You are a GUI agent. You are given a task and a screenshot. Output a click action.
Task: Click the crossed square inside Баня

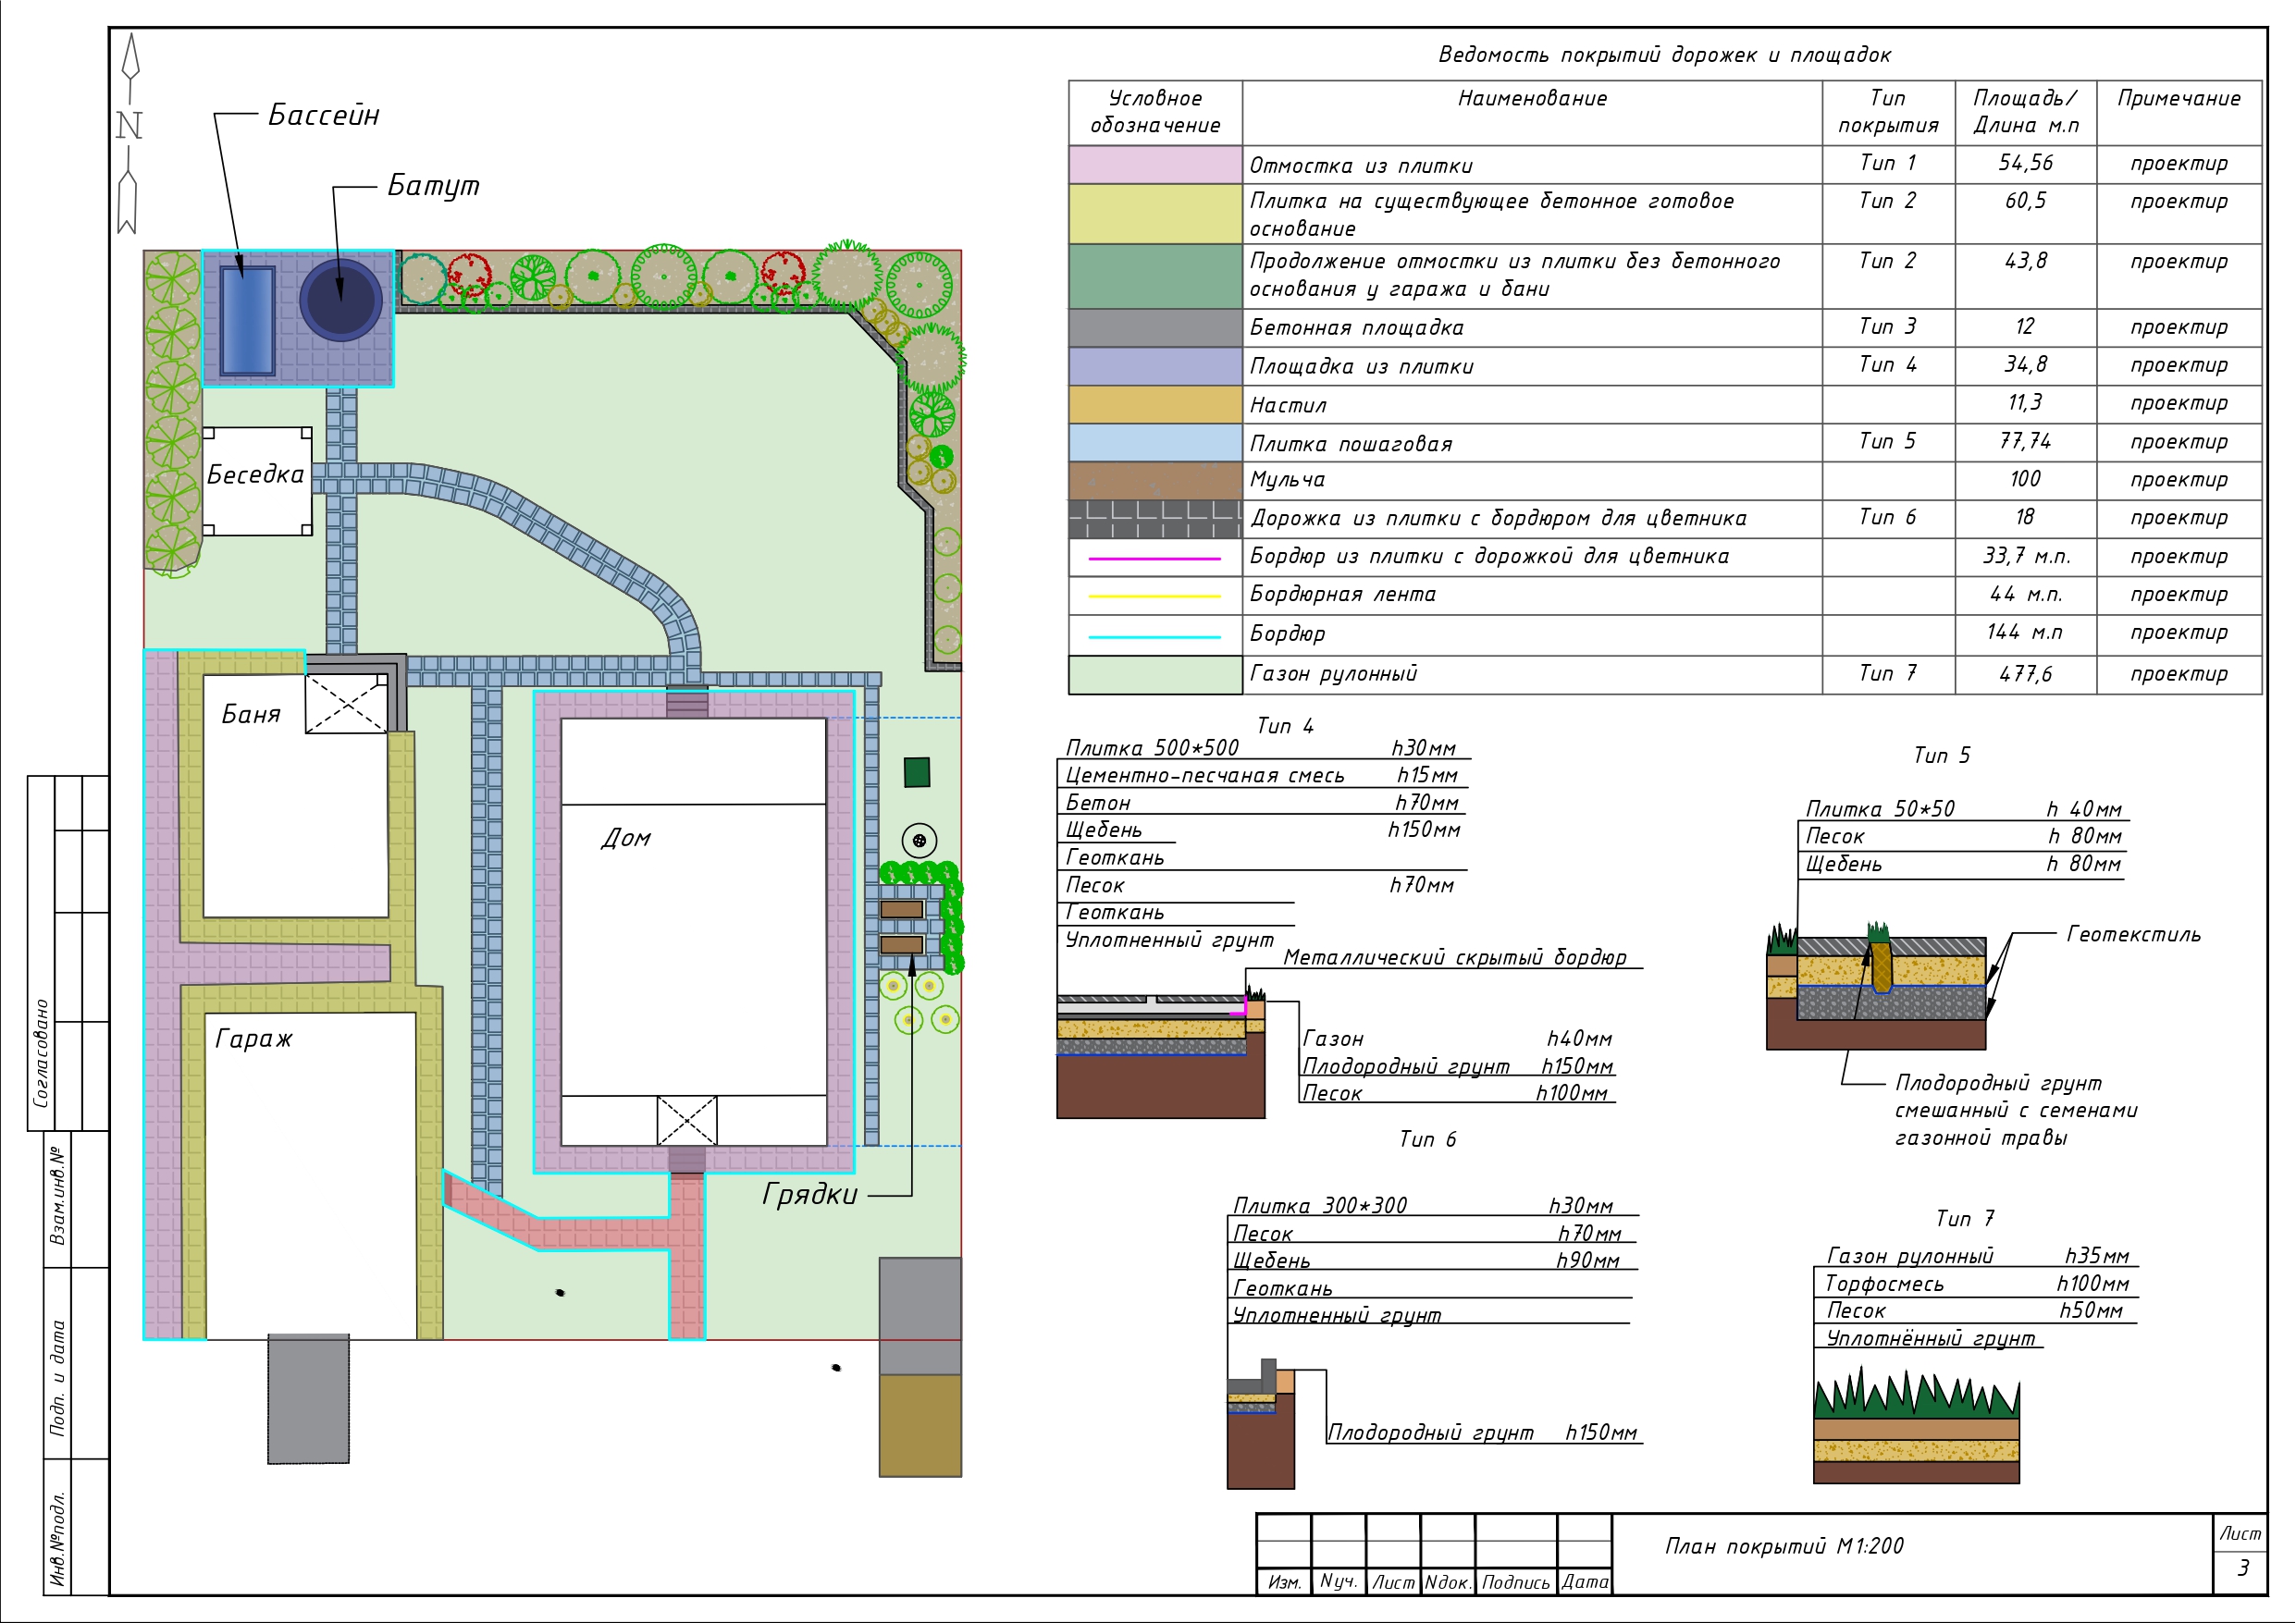345,704
